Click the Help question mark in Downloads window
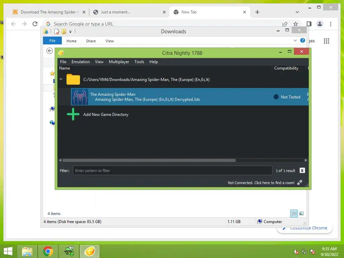Viewport: 344px width, 258px height. [x=303, y=40]
